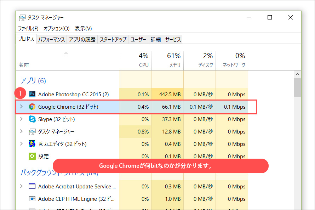Click the Google Chrome icon in process list
The width and height of the screenshot is (315, 210).
pyautogui.click(x=32, y=107)
